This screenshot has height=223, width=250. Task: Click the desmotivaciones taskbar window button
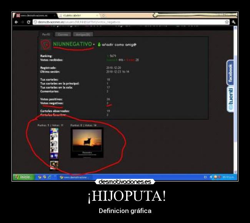[75, 177]
